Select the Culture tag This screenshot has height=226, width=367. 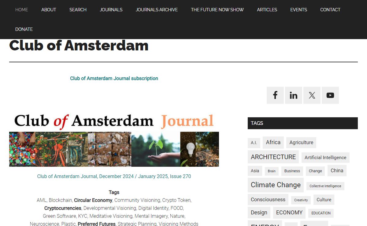click(324, 200)
